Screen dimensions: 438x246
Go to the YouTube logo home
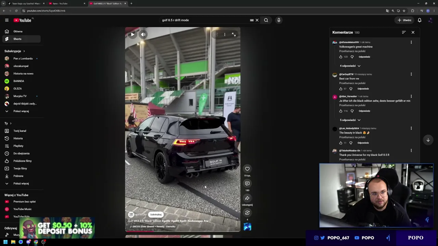point(23,20)
